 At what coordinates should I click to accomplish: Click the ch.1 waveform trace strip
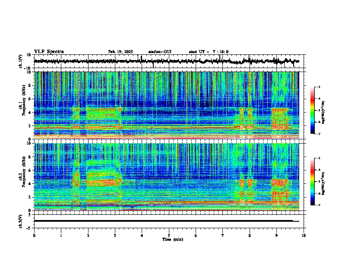pyautogui.click(x=166, y=61)
